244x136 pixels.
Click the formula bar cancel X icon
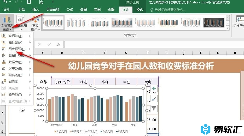(x=40, y=44)
